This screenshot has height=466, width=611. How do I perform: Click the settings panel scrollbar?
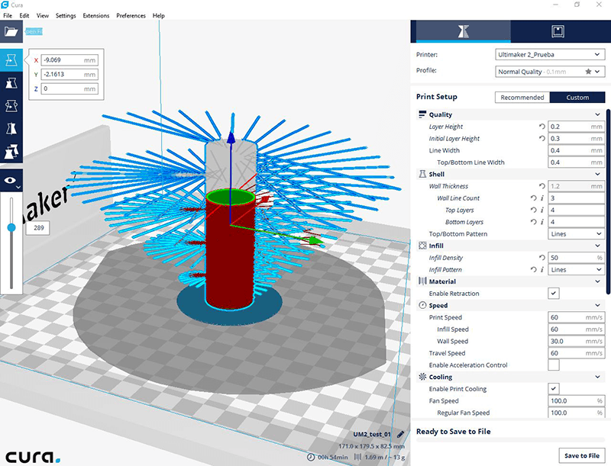tap(609, 201)
